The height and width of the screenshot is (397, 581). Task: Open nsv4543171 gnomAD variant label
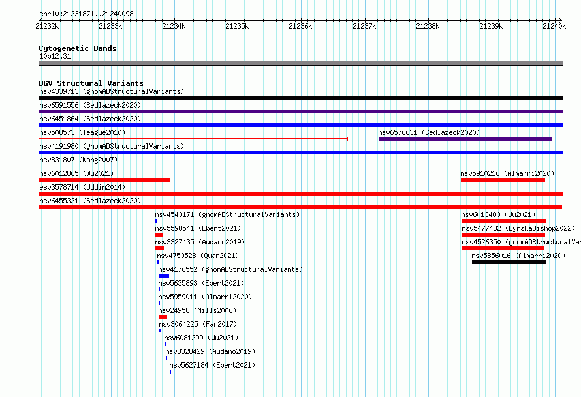coord(227,214)
